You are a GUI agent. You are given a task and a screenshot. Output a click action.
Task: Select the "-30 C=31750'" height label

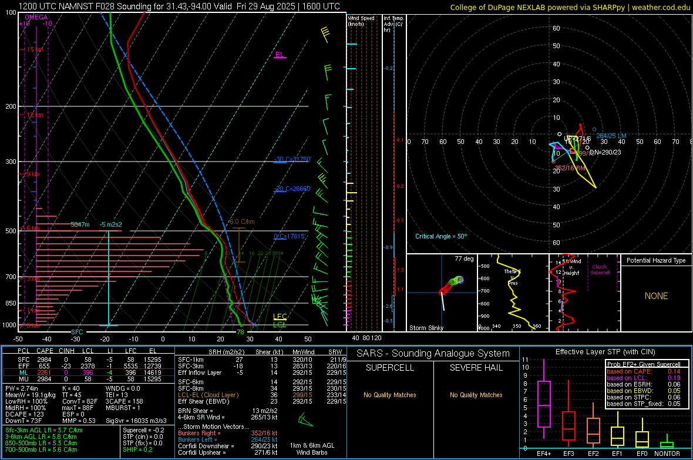(x=292, y=159)
